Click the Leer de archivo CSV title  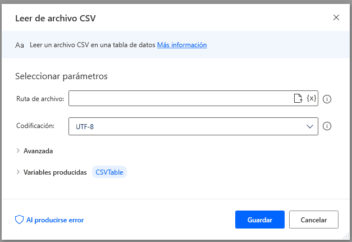[x=56, y=18]
